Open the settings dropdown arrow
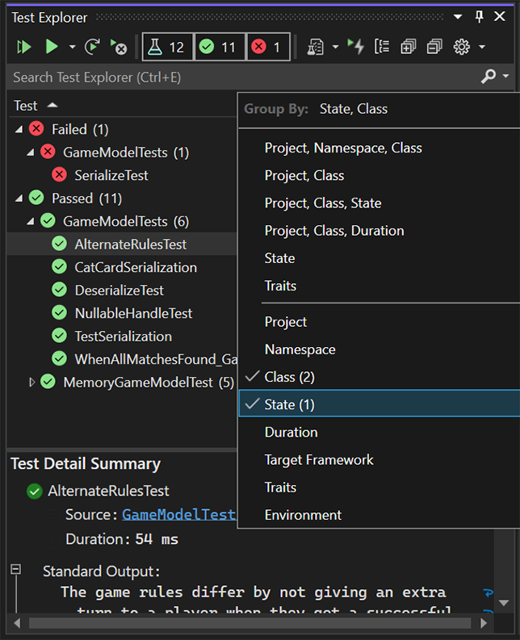This screenshot has width=520, height=640. (x=482, y=48)
